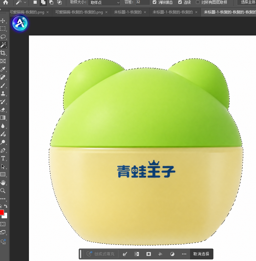Toggle the 消除锯齿 anti-alias checkbox
The image size is (256, 261).
154,2
